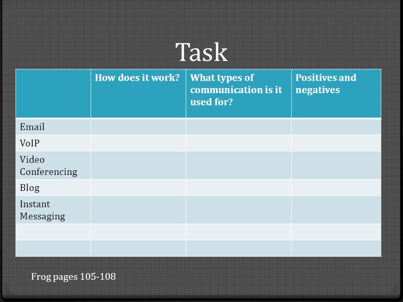Select the 'Blog' row label
Screen dimensions: 403x302
point(29,188)
